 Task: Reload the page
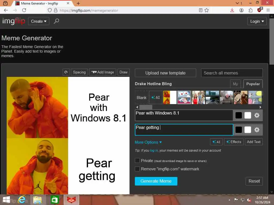(24, 10)
